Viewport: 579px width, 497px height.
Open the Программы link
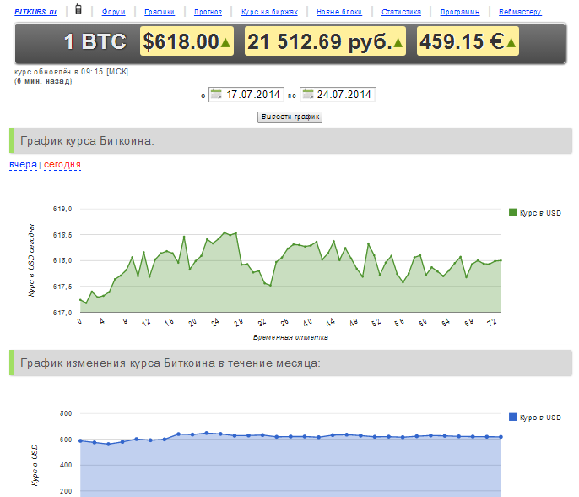pyautogui.click(x=460, y=12)
